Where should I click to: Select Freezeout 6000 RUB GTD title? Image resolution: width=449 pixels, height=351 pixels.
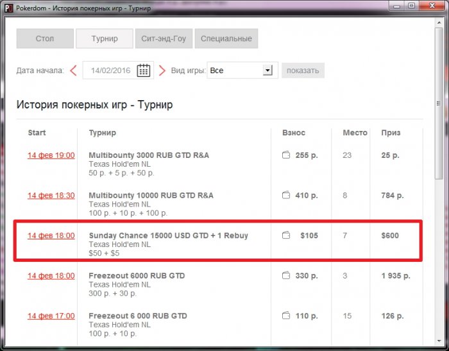click(x=137, y=275)
